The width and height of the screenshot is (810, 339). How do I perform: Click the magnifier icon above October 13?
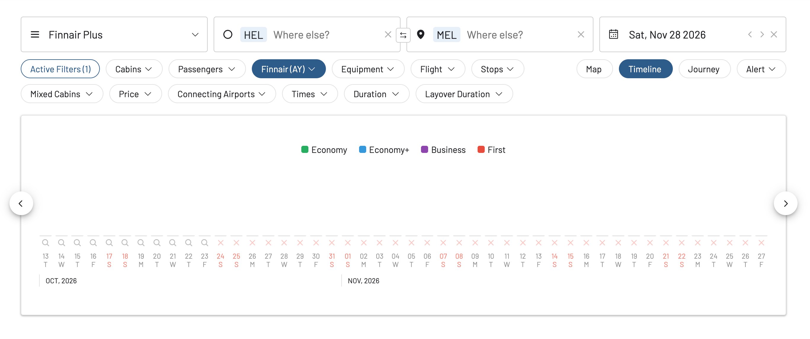pyautogui.click(x=46, y=242)
